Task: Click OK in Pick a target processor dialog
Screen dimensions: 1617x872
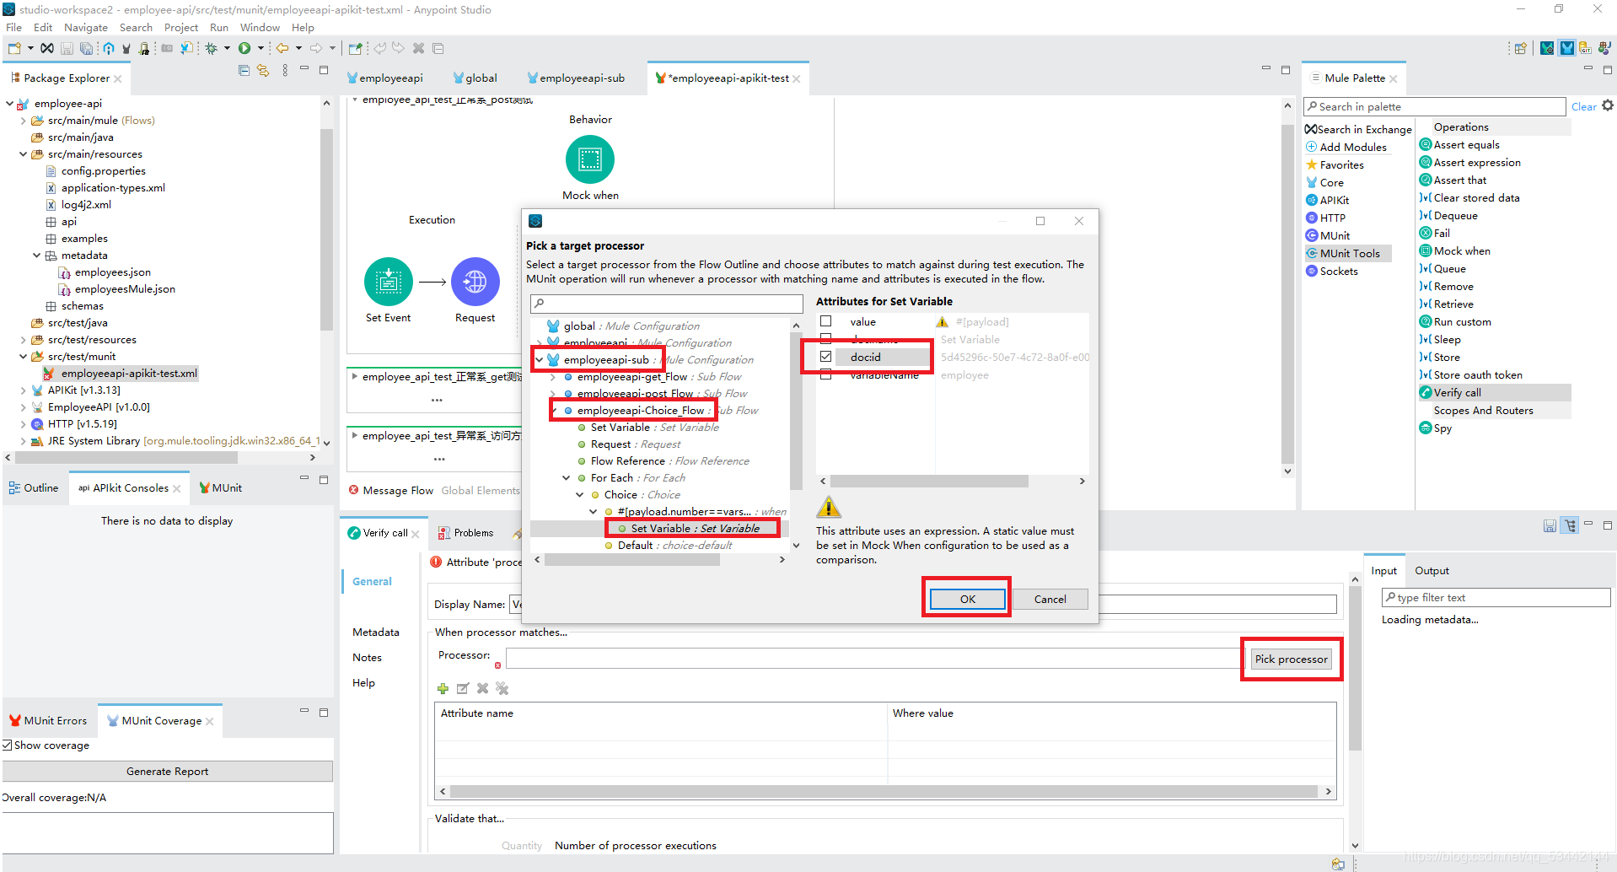Action: coord(967,600)
